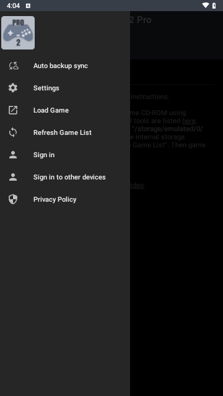Screen dimensions: 223x396
Task: Click the open-external icon beside Load Game
Action: (13, 110)
